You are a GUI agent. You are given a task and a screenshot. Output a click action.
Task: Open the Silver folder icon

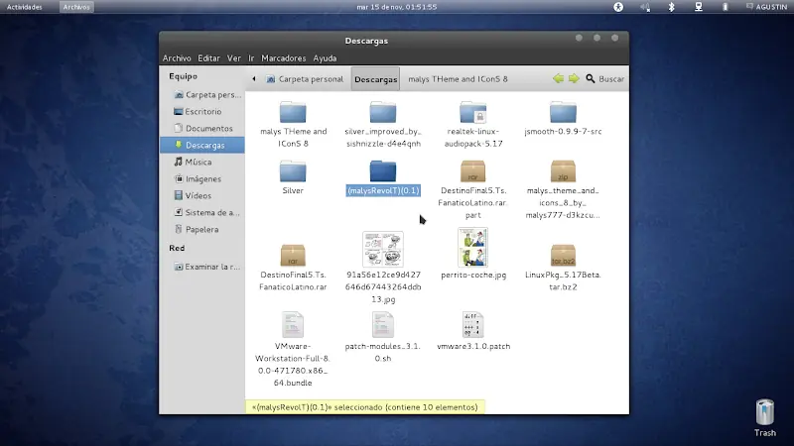pyautogui.click(x=293, y=170)
